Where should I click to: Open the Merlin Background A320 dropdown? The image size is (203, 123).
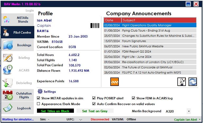tap(189, 111)
